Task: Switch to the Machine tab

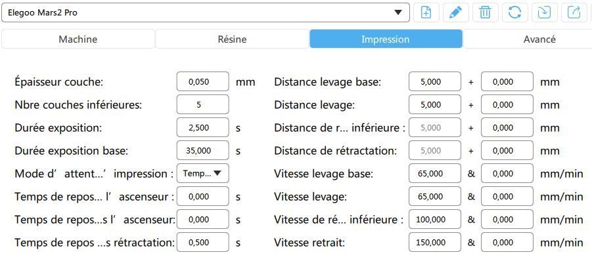Action: click(x=78, y=39)
